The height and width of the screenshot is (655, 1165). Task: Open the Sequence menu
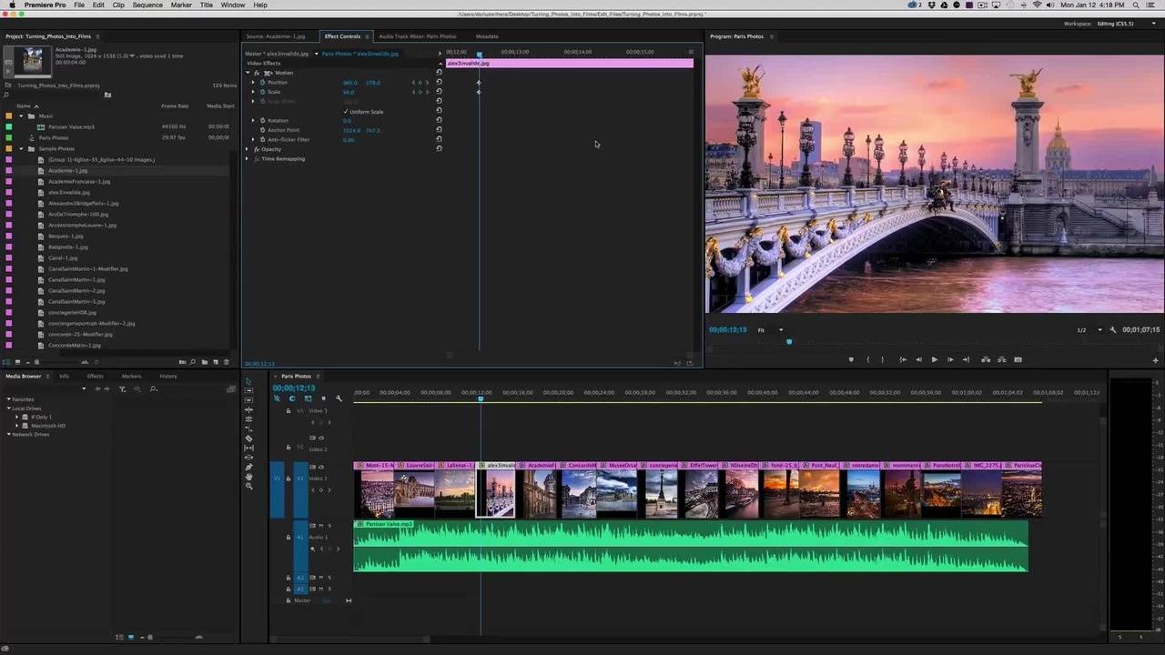(x=147, y=5)
